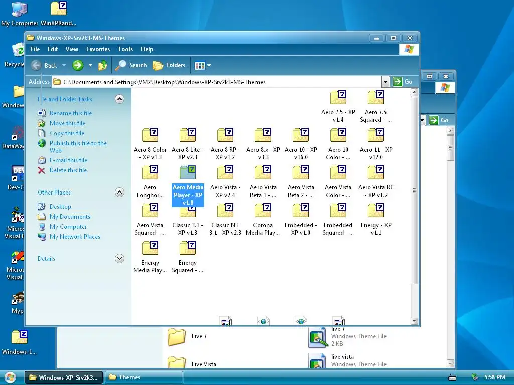This screenshot has height=385, width=514.
Task: Select the Energy Media Player archive
Action: coord(150,256)
